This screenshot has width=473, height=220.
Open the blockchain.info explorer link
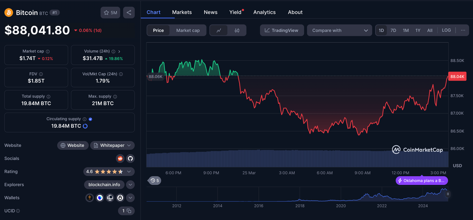point(104,185)
